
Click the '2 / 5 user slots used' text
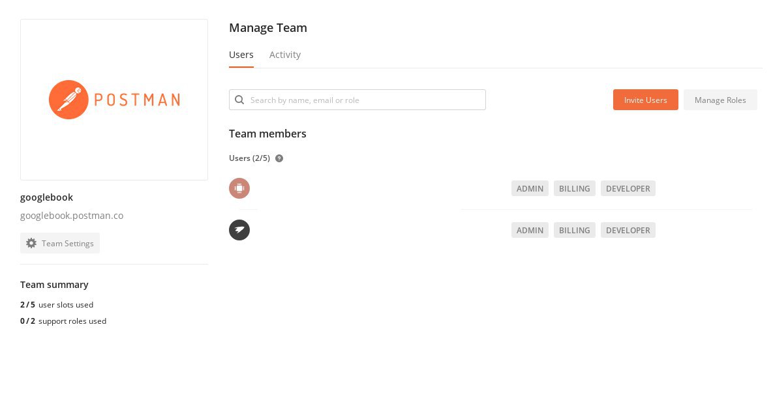(57, 305)
